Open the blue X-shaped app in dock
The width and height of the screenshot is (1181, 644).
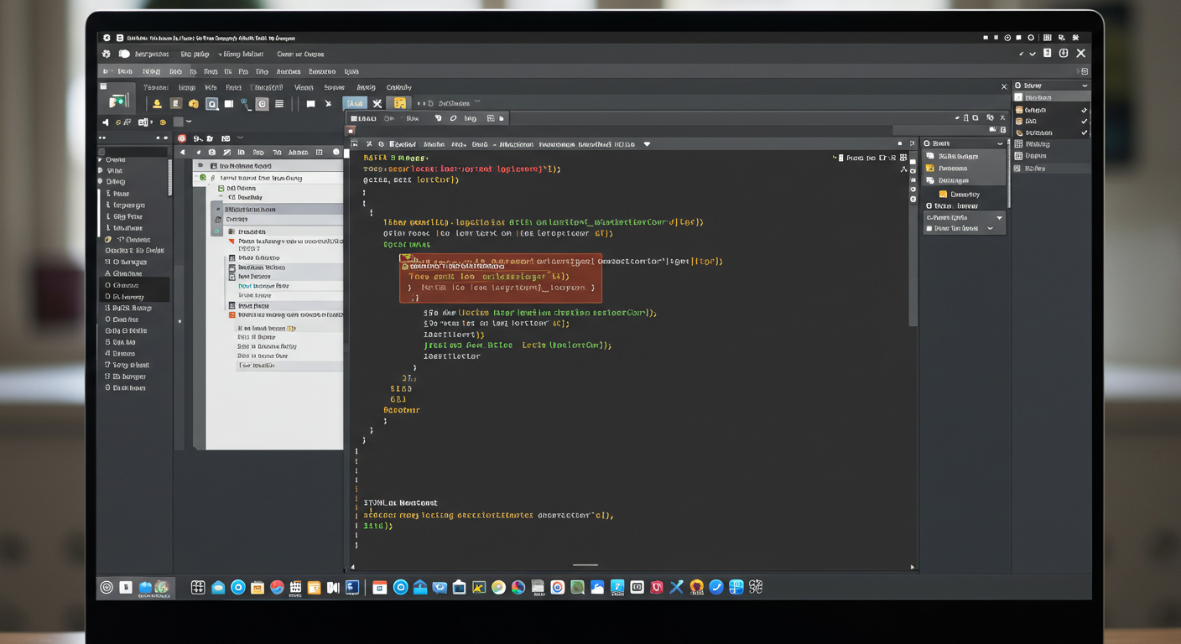click(677, 588)
